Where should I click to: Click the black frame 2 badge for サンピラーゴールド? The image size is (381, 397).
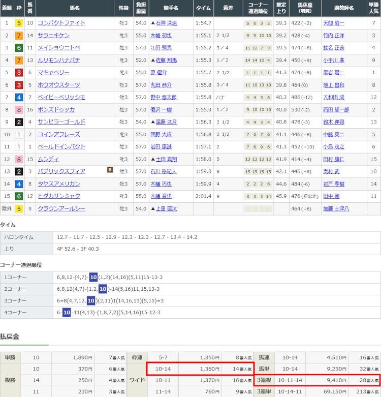click(x=19, y=122)
